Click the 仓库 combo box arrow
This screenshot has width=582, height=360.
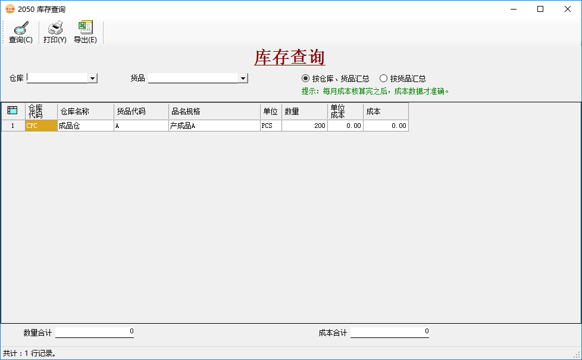(93, 78)
